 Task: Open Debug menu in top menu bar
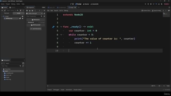click(13, 4)
